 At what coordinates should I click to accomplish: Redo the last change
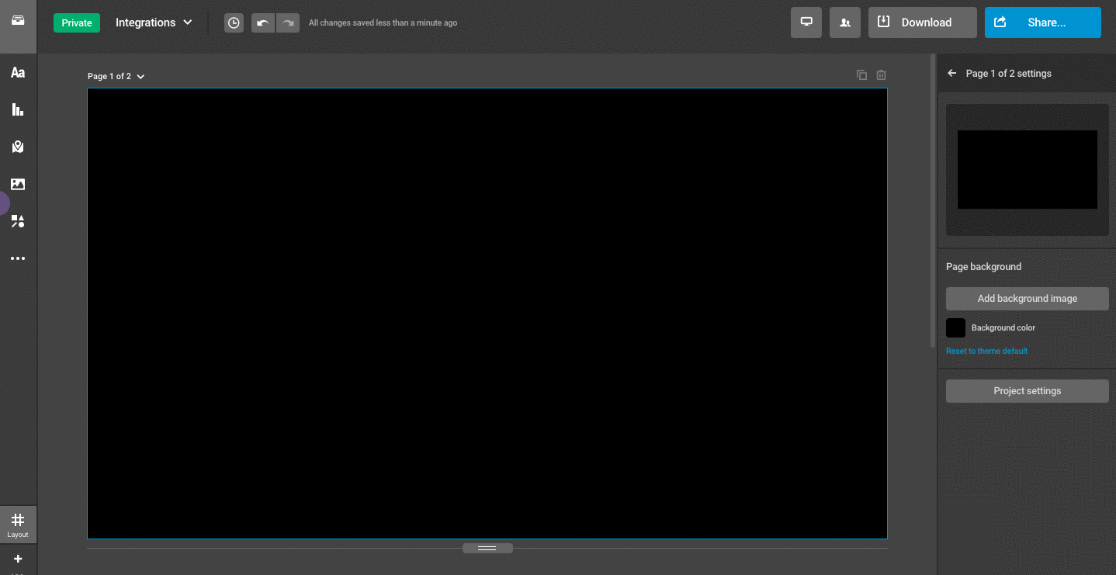288,23
